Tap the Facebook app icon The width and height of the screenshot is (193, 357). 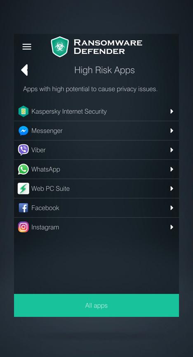24,208
